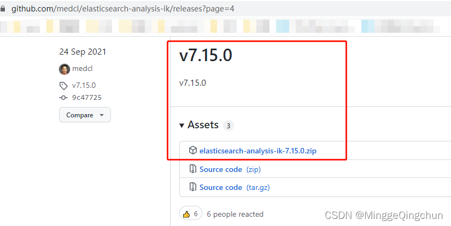Click the v7.15.0 release description text
Screen dimensions: 451x226
(x=192, y=83)
